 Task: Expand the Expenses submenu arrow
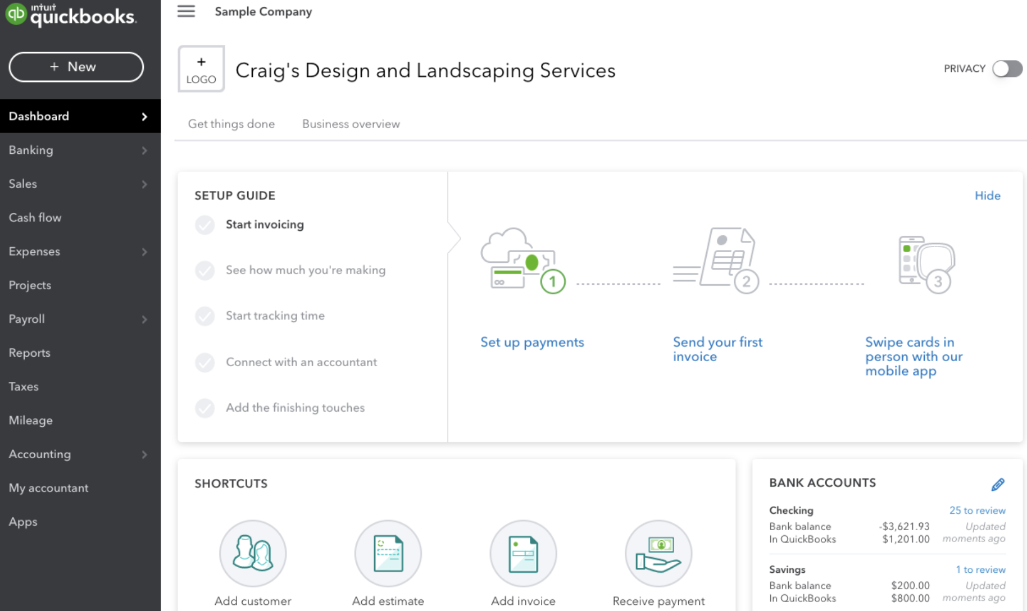click(144, 252)
